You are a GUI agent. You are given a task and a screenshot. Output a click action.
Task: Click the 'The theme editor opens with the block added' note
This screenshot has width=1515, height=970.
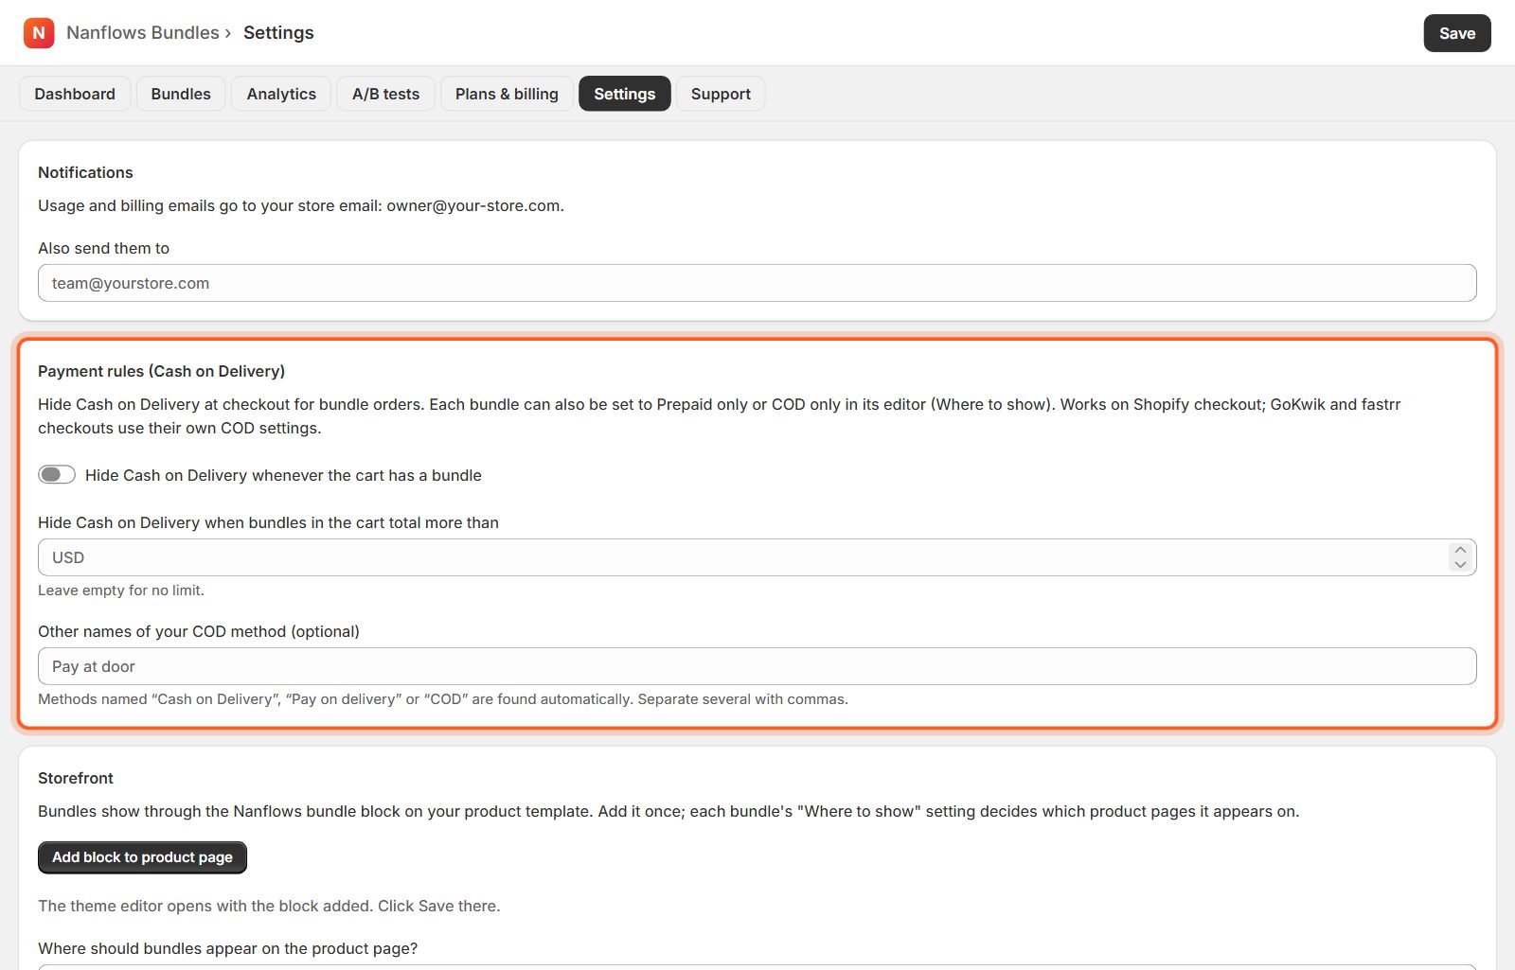269,906
